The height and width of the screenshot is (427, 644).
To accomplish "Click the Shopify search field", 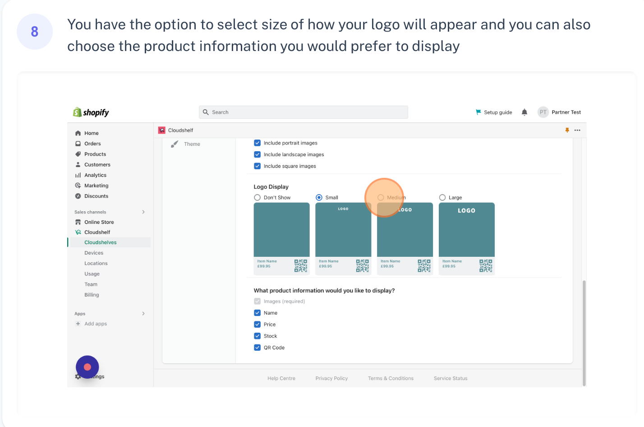I will 304,112.
